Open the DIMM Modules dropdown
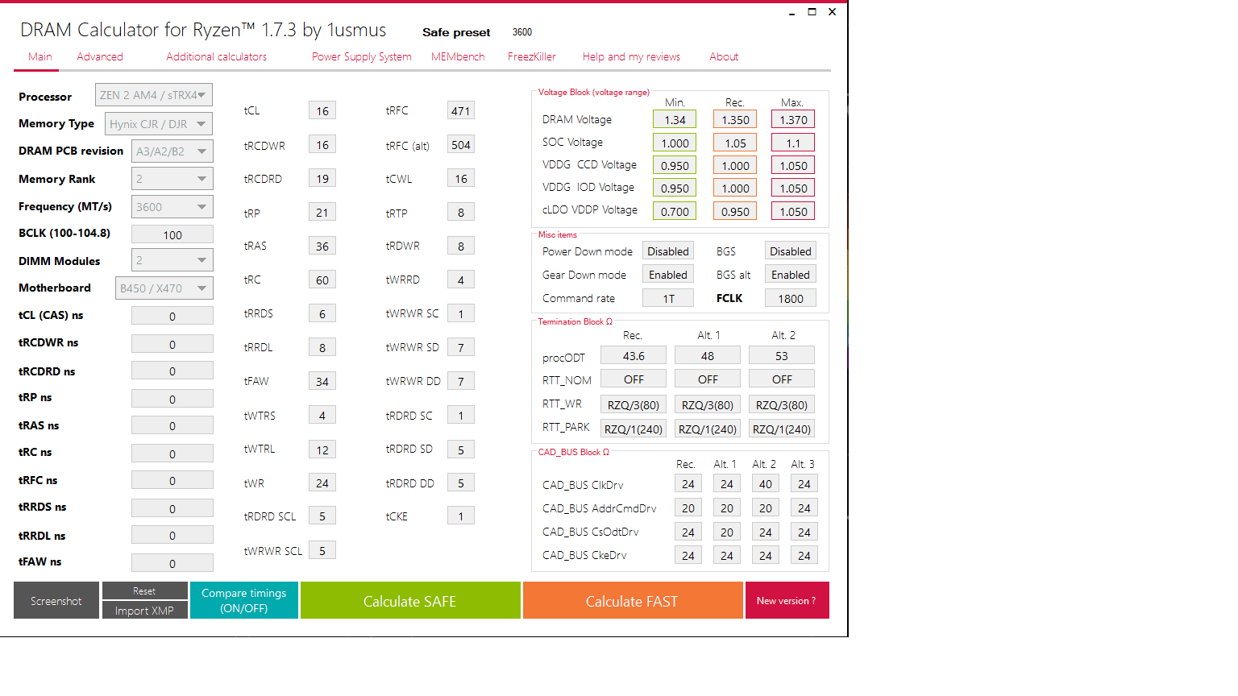This screenshot has width=1238, height=696. pos(172,260)
